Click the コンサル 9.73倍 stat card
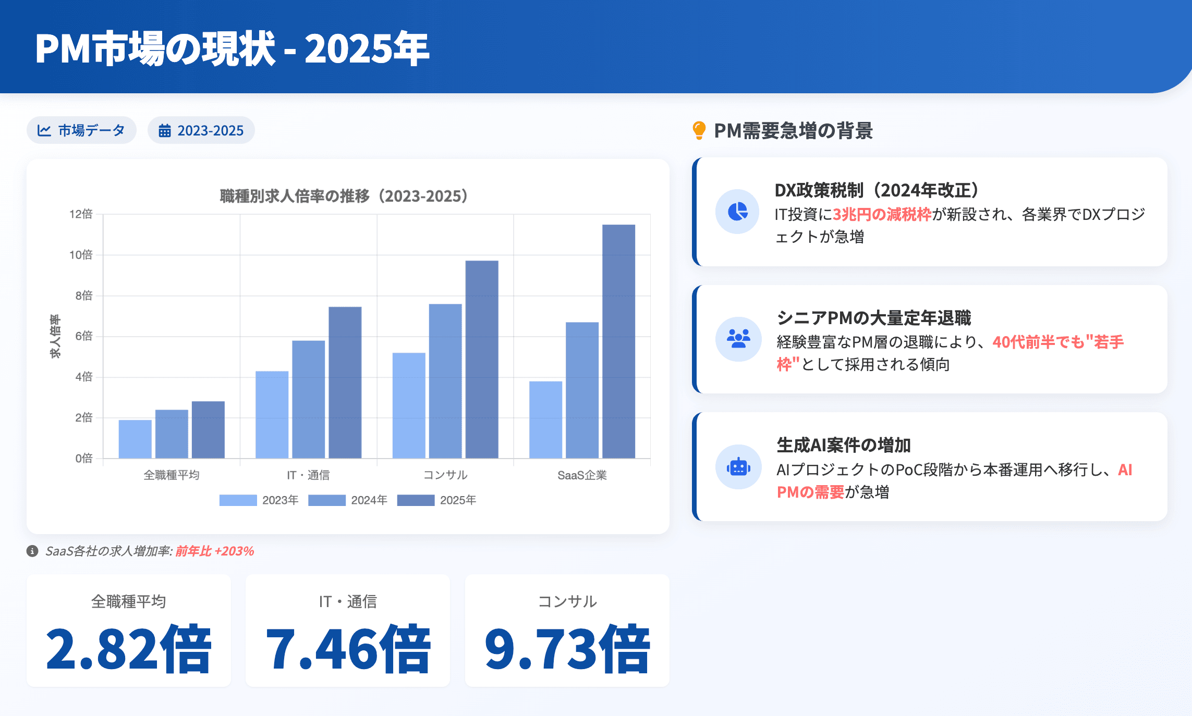Viewport: 1192px width, 716px height. 567,629
